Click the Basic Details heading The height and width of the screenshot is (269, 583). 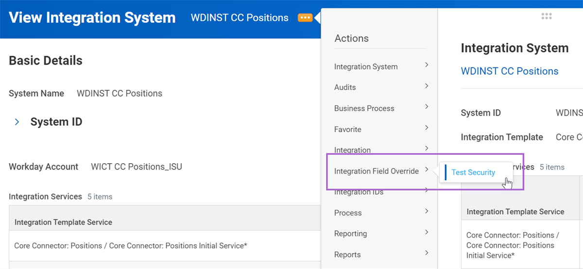[46, 61]
